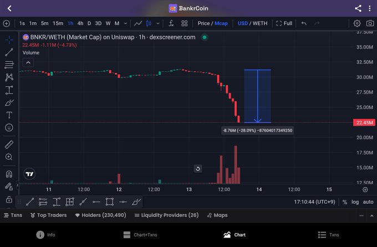Expand the timeframe list dropdown
Viewport: 377px width, 247px height.
coord(125,23)
